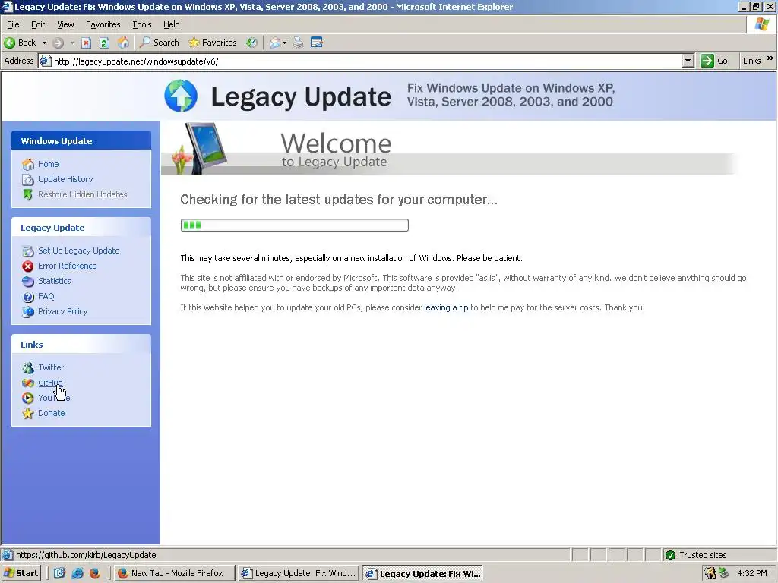Image resolution: width=778 pixels, height=583 pixels.
Task: Click the Forward arrow icon
Action: click(x=58, y=43)
